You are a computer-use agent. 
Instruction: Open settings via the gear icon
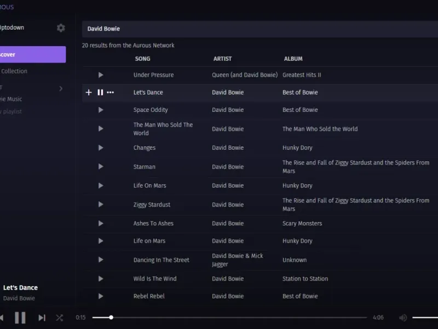61,28
